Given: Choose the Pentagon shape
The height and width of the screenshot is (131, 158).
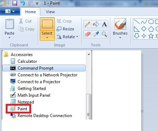Looking at the screenshot, I should [151, 29].
